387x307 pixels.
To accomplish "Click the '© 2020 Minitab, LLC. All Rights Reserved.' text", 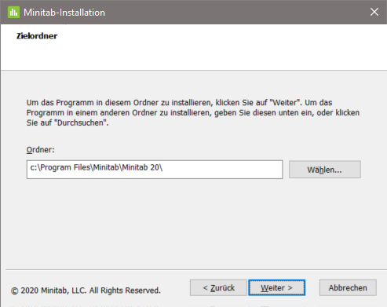I will point(86,291).
